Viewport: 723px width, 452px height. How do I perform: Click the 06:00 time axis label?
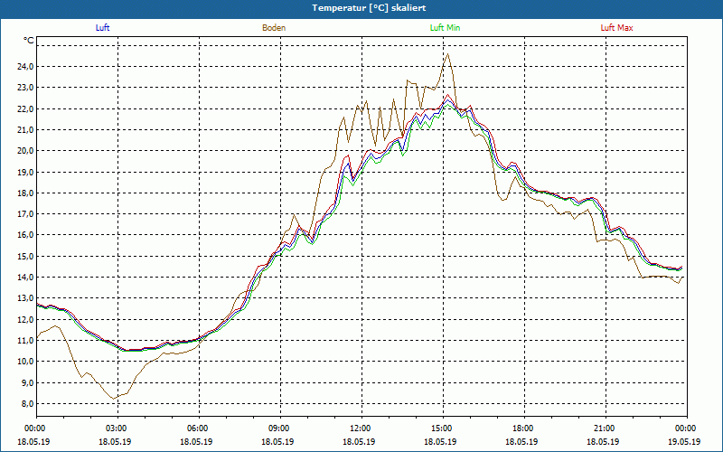pyautogui.click(x=199, y=428)
